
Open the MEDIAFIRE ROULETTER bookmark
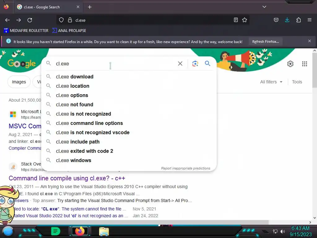[x=26, y=31]
